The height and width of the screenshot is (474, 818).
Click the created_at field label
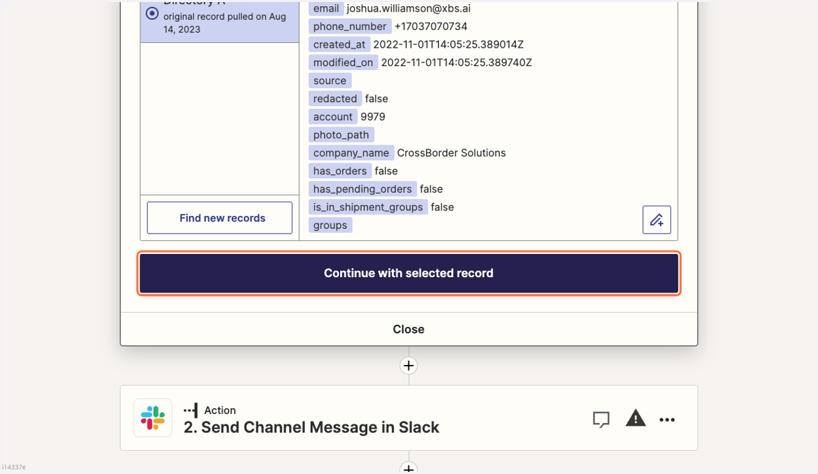pos(339,44)
